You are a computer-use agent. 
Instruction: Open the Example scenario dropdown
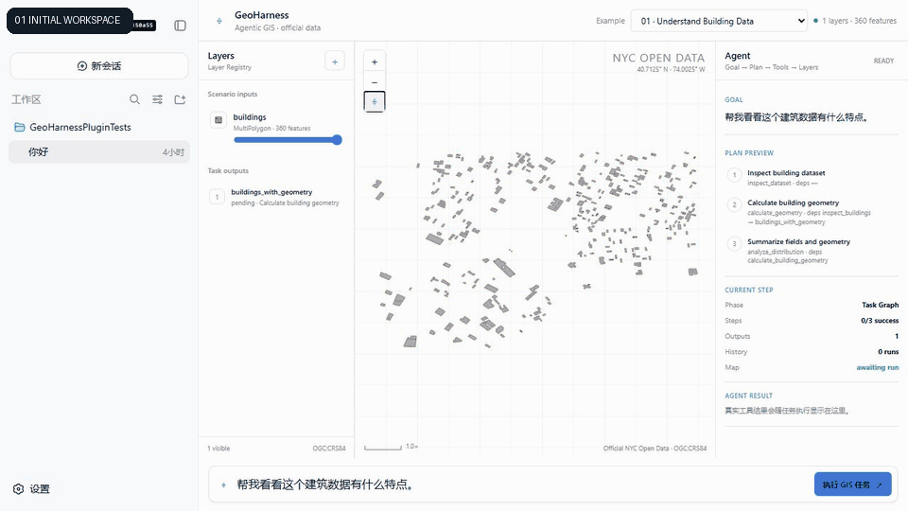point(719,21)
